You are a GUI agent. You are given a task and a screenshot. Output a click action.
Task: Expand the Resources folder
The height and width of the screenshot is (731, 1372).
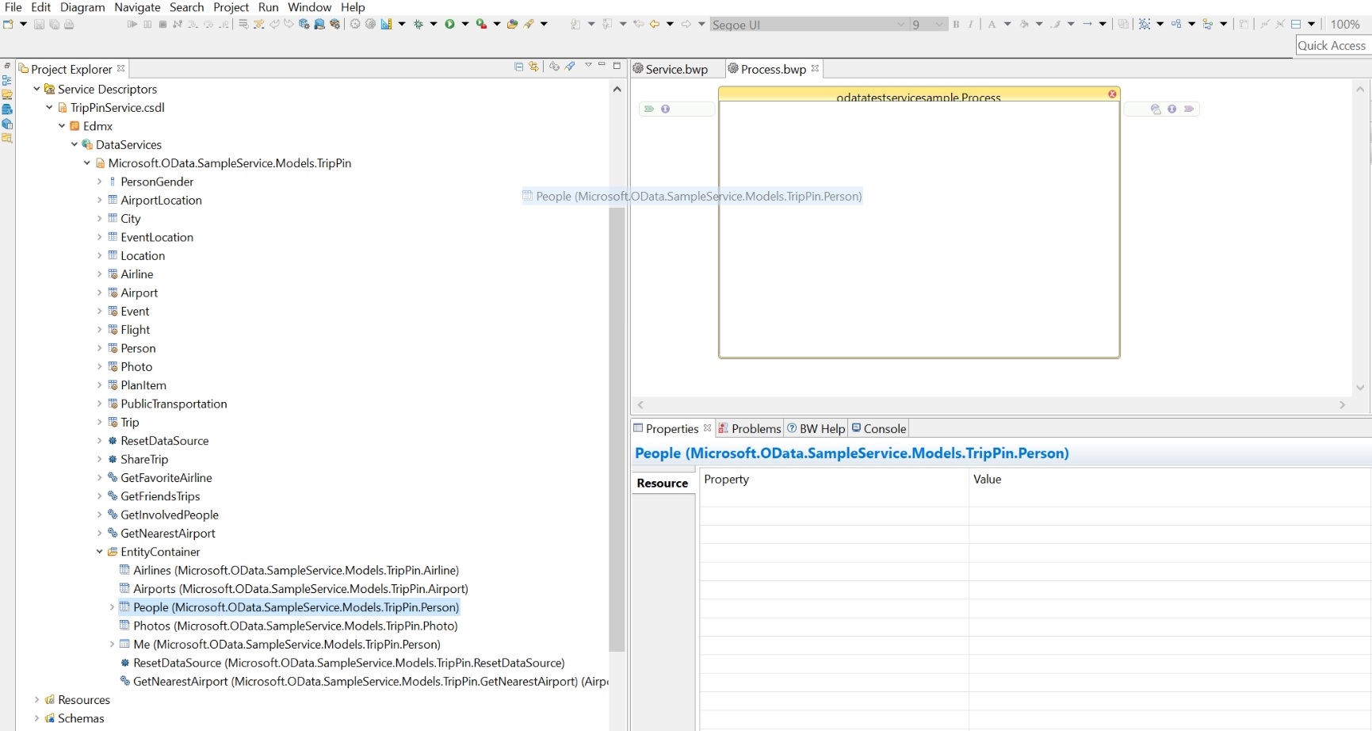click(x=36, y=700)
